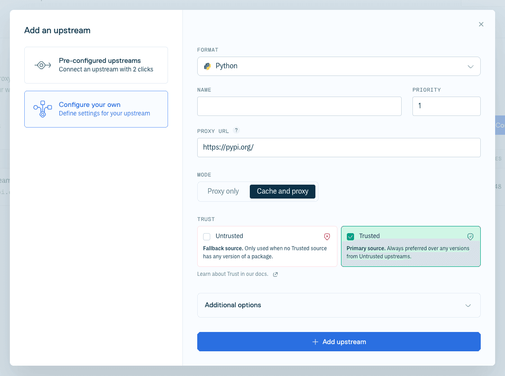
Task: Click the external link icon beside Trust docs
Action: pyautogui.click(x=275, y=274)
